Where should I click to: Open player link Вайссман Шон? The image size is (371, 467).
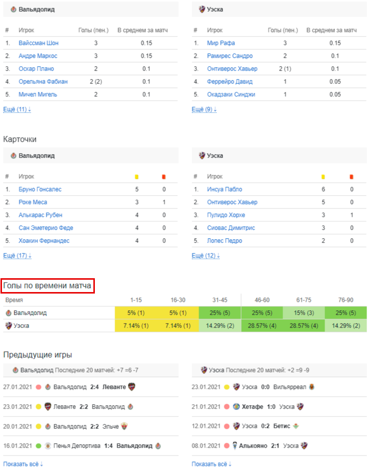(x=39, y=43)
